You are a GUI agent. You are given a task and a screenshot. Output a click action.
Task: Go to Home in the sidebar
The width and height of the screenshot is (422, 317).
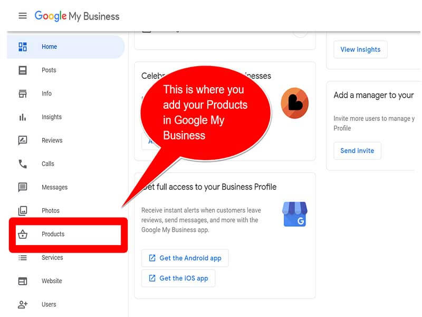(x=65, y=46)
